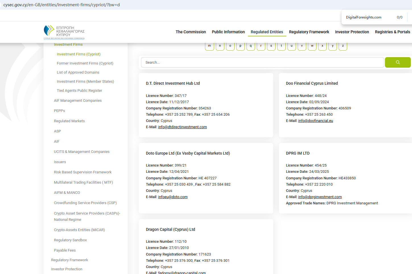Open the Regulated Entities menu
This screenshot has width=412, height=274.
tap(267, 32)
